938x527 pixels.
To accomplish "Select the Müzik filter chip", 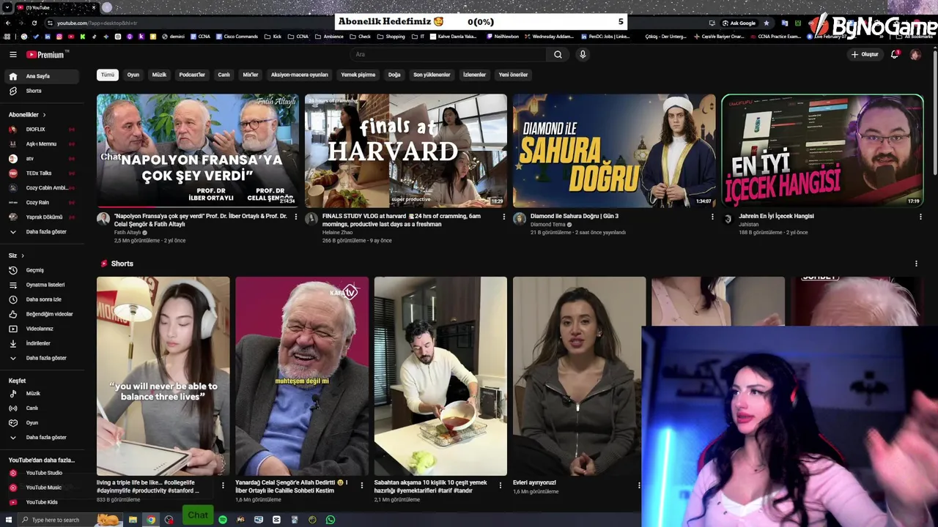I will 159,75.
